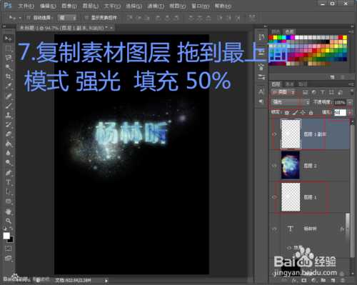This screenshot has width=357, height=285.
Task: Switch to the 颜色 color tab
Action: (276, 31)
